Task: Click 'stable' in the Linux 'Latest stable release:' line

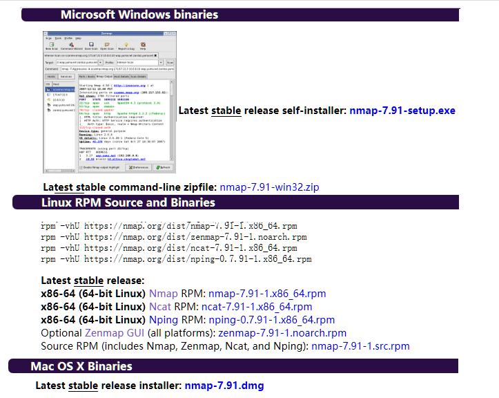Action: pyautogui.click(x=88, y=281)
